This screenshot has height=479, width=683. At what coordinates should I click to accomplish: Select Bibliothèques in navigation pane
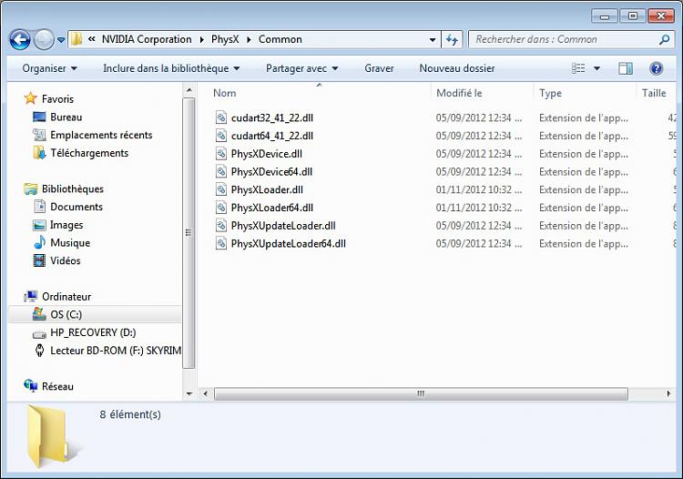72,189
